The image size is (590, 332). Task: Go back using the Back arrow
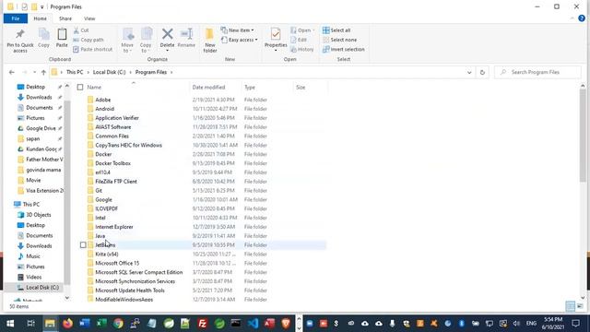12,72
